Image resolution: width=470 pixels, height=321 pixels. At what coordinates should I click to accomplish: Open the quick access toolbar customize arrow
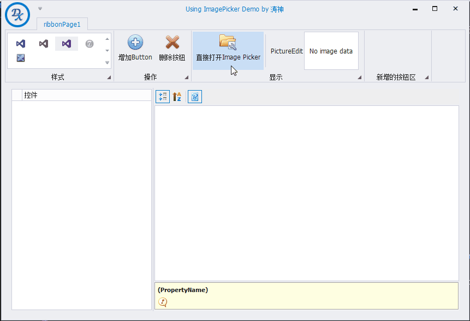[40, 9]
